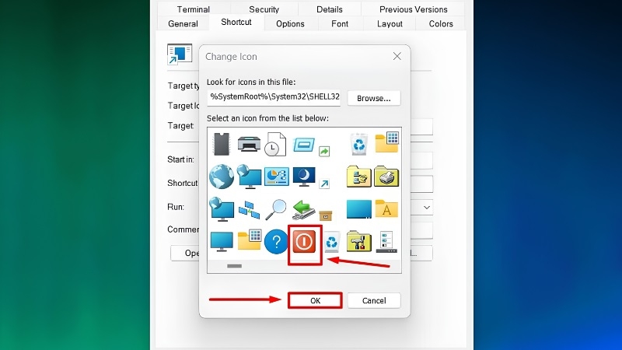The image size is (622, 350).
Task: Choose the networked computers icon
Action: pyautogui.click(x=249, y=209)
